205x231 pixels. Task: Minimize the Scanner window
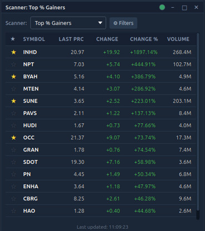(x=173, y=8)
